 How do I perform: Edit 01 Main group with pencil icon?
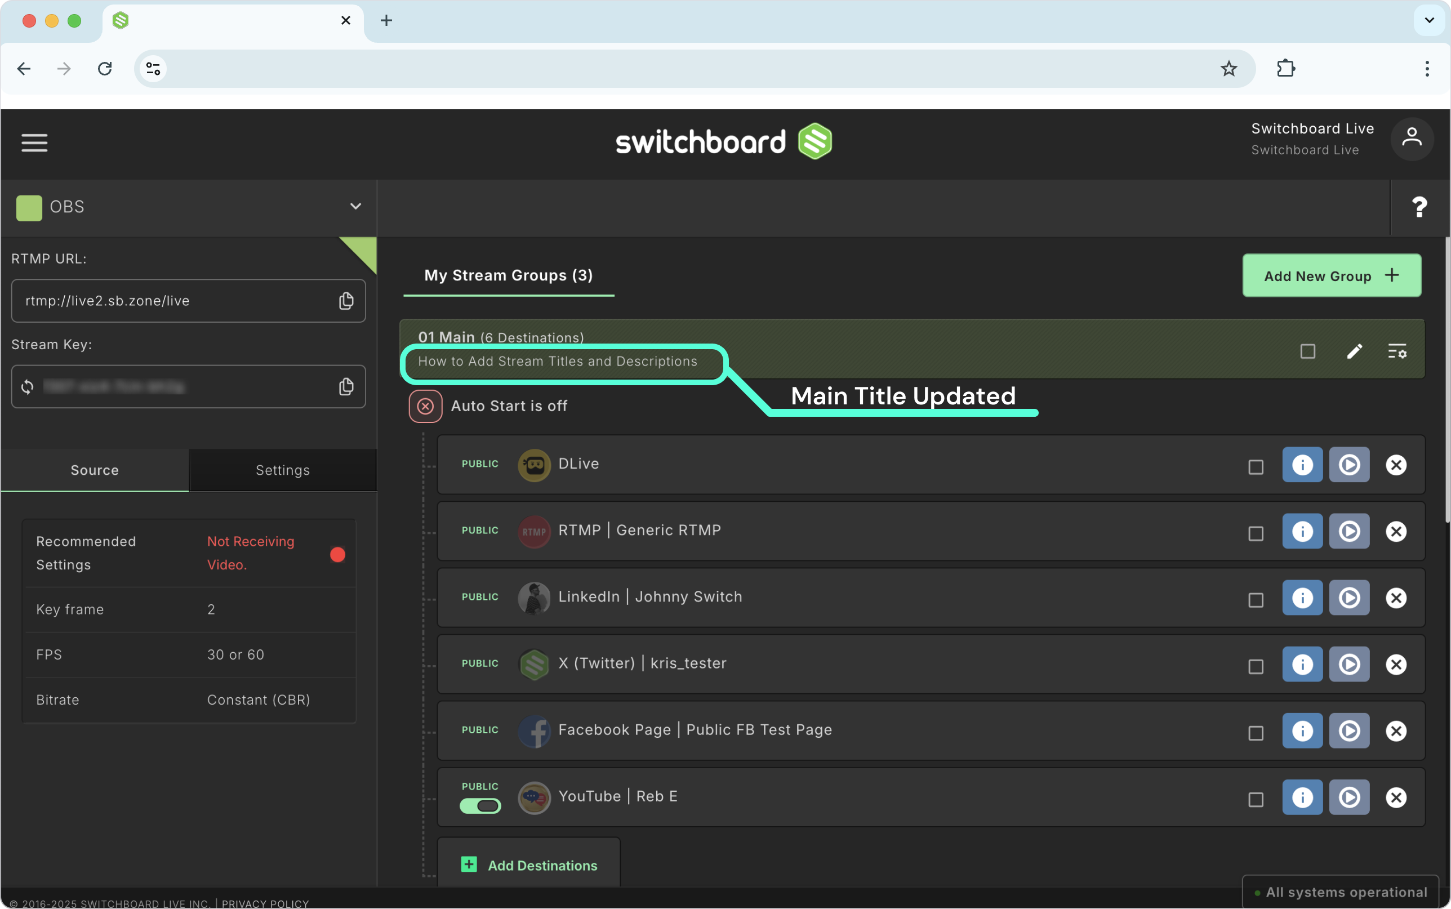pos(1354,351)
